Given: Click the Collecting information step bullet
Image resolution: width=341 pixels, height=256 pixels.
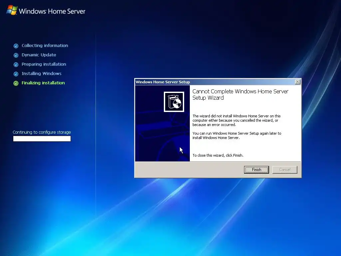Looking at the screenshot, I should [x=16, y=46].
